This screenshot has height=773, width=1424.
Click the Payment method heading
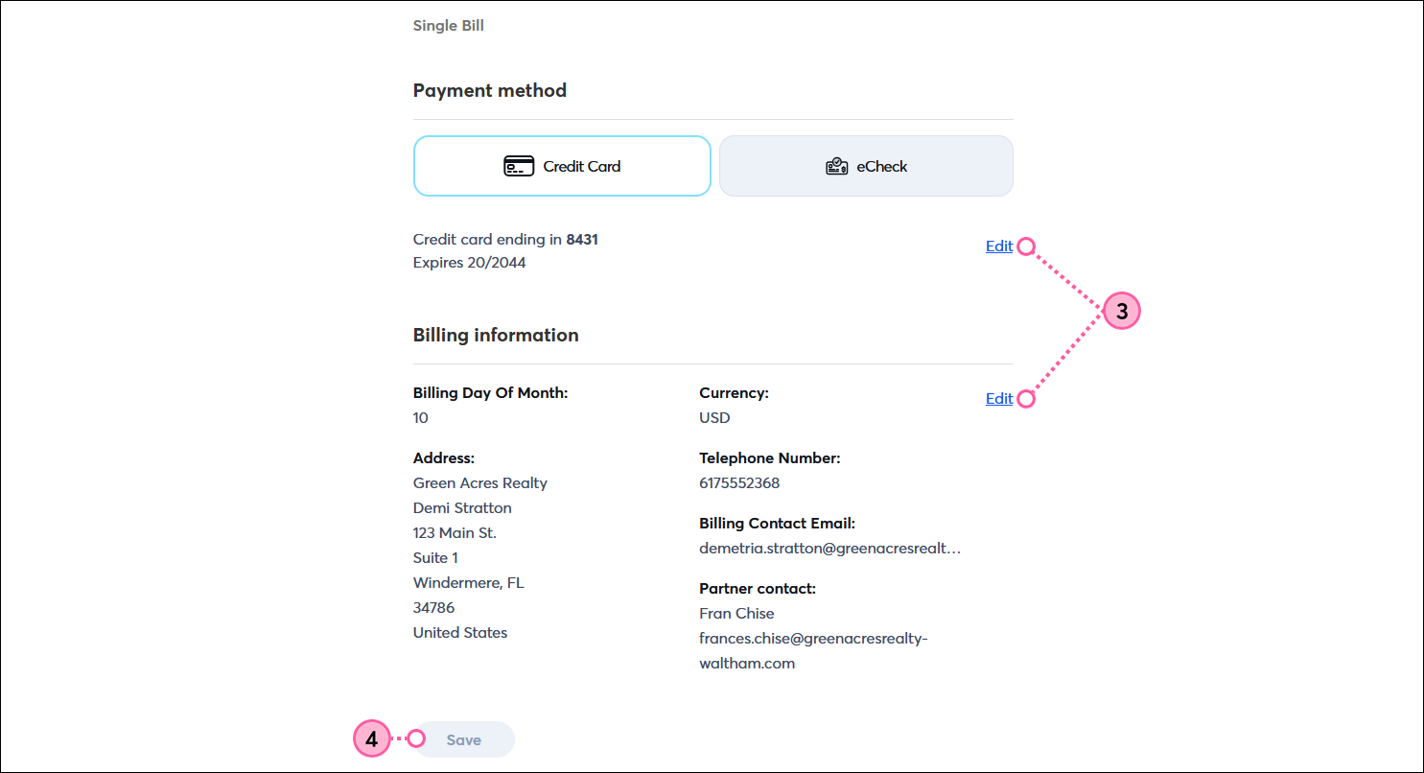(489, 90)
